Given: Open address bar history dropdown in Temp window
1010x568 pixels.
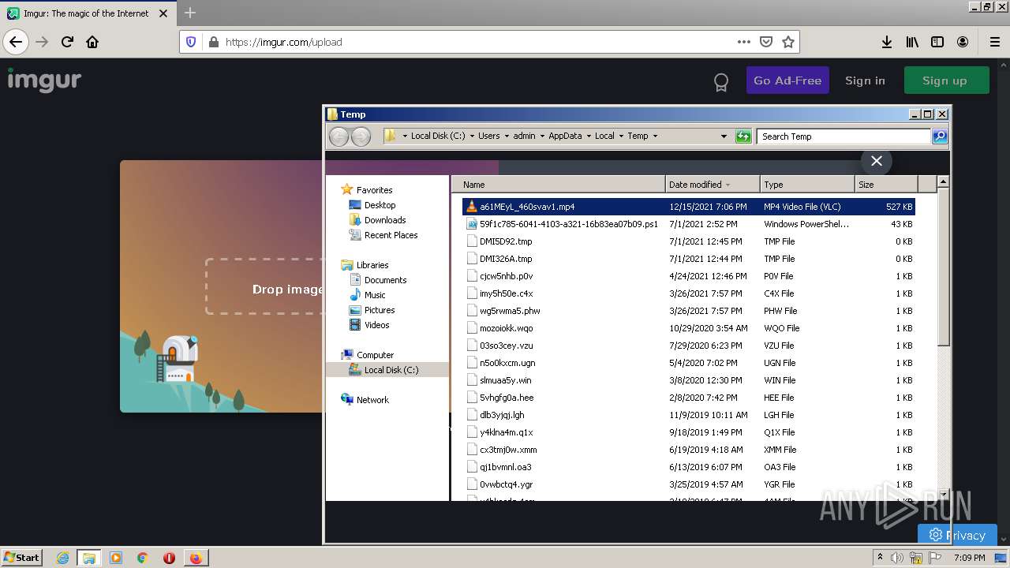Looking at the screenshot, I should 724,136.
